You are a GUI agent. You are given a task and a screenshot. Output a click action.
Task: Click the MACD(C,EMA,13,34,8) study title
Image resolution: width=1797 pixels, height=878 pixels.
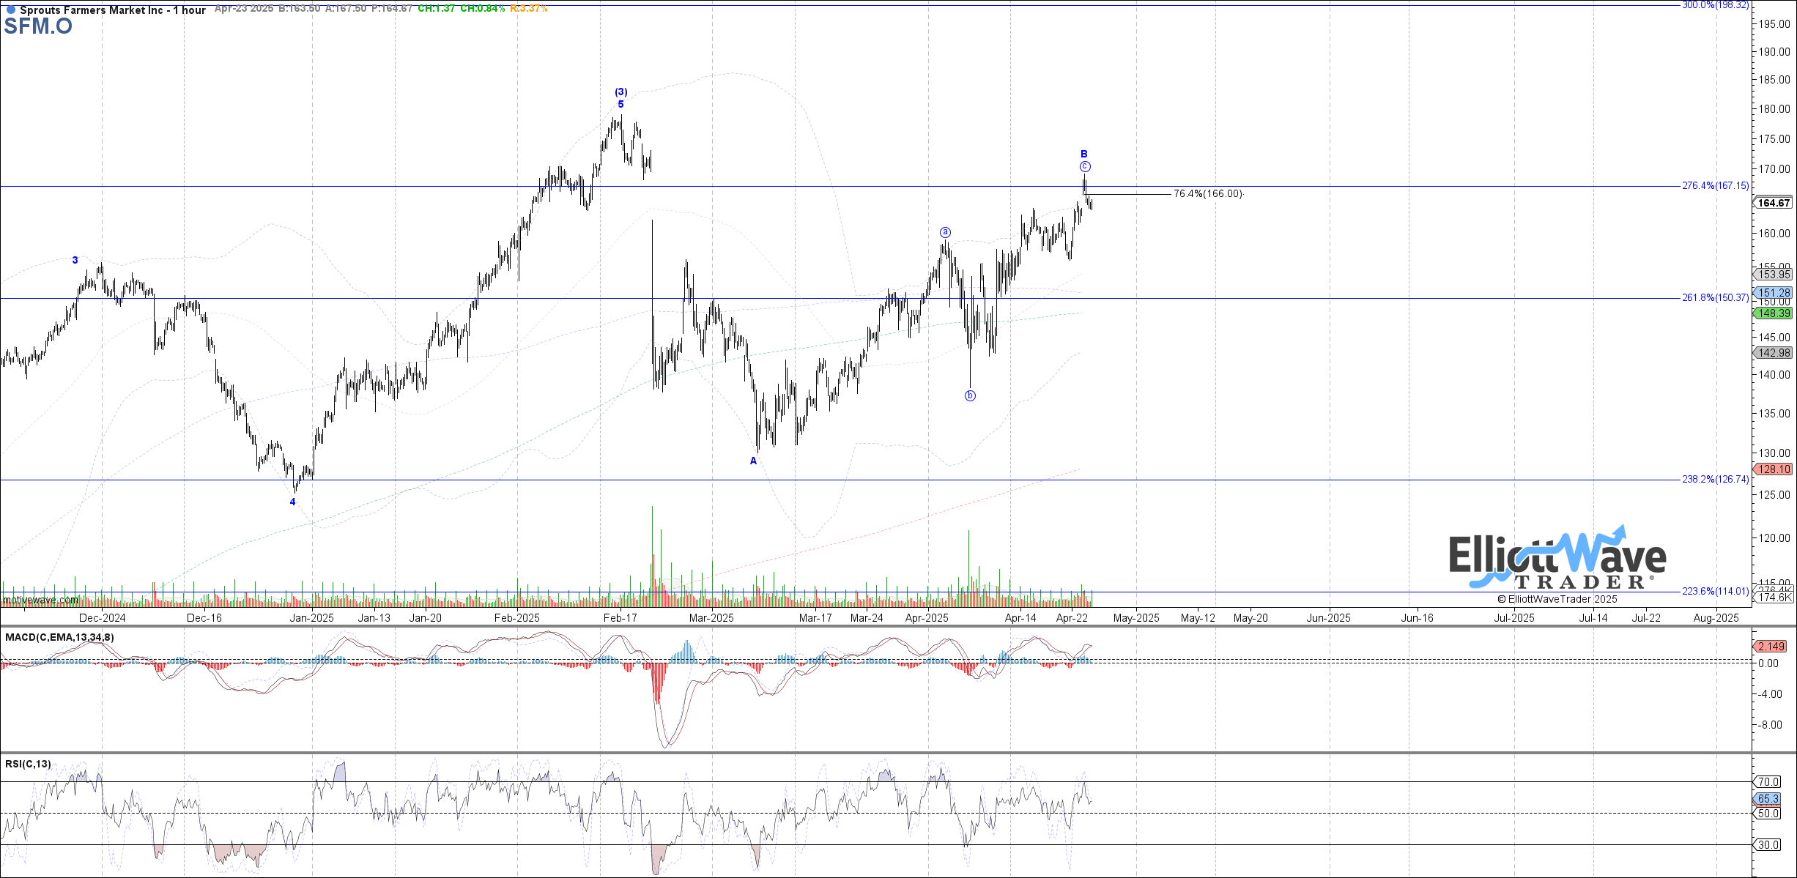point(59,638)
